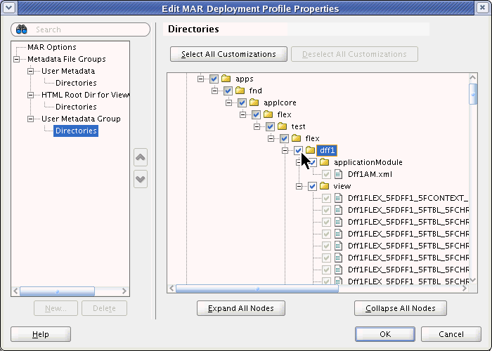This screenshot has width=492, height=351.
Task: Click the test folder icon
Action: [282, 126]
